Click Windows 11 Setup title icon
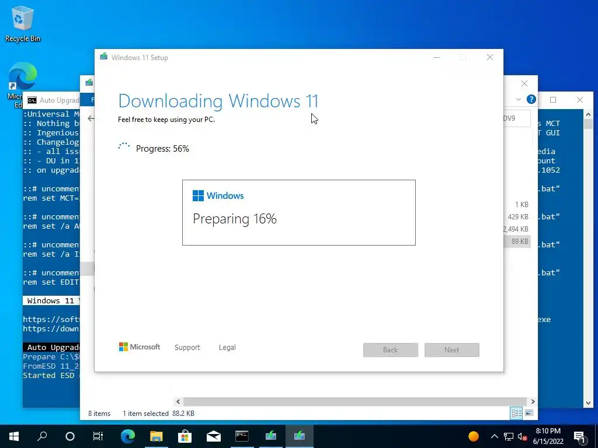 pos(103,57)
